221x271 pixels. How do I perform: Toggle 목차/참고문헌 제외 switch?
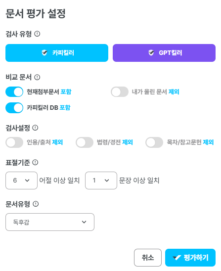154,142
